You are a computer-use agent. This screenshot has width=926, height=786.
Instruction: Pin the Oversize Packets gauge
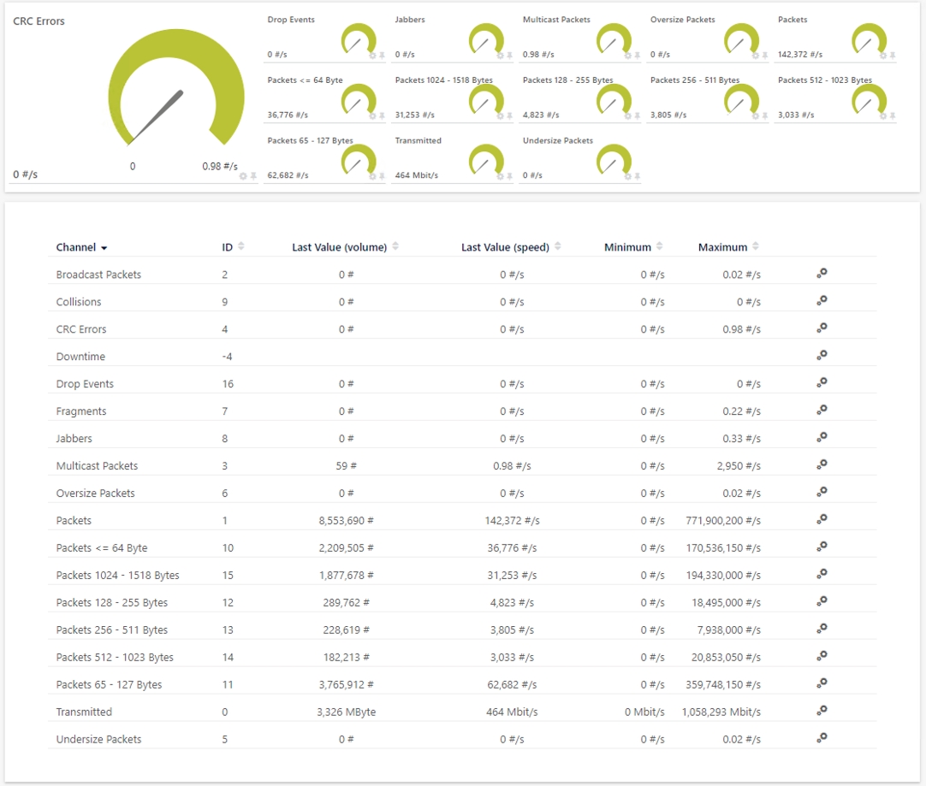coord(764,56)
